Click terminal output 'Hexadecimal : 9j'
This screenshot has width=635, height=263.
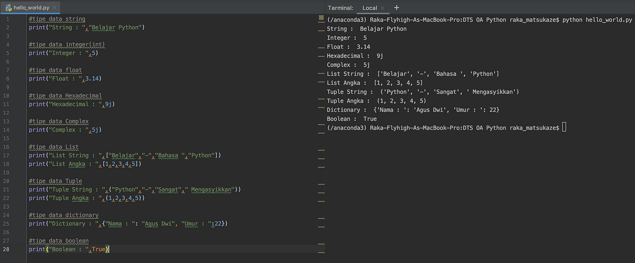coord(355,56)
